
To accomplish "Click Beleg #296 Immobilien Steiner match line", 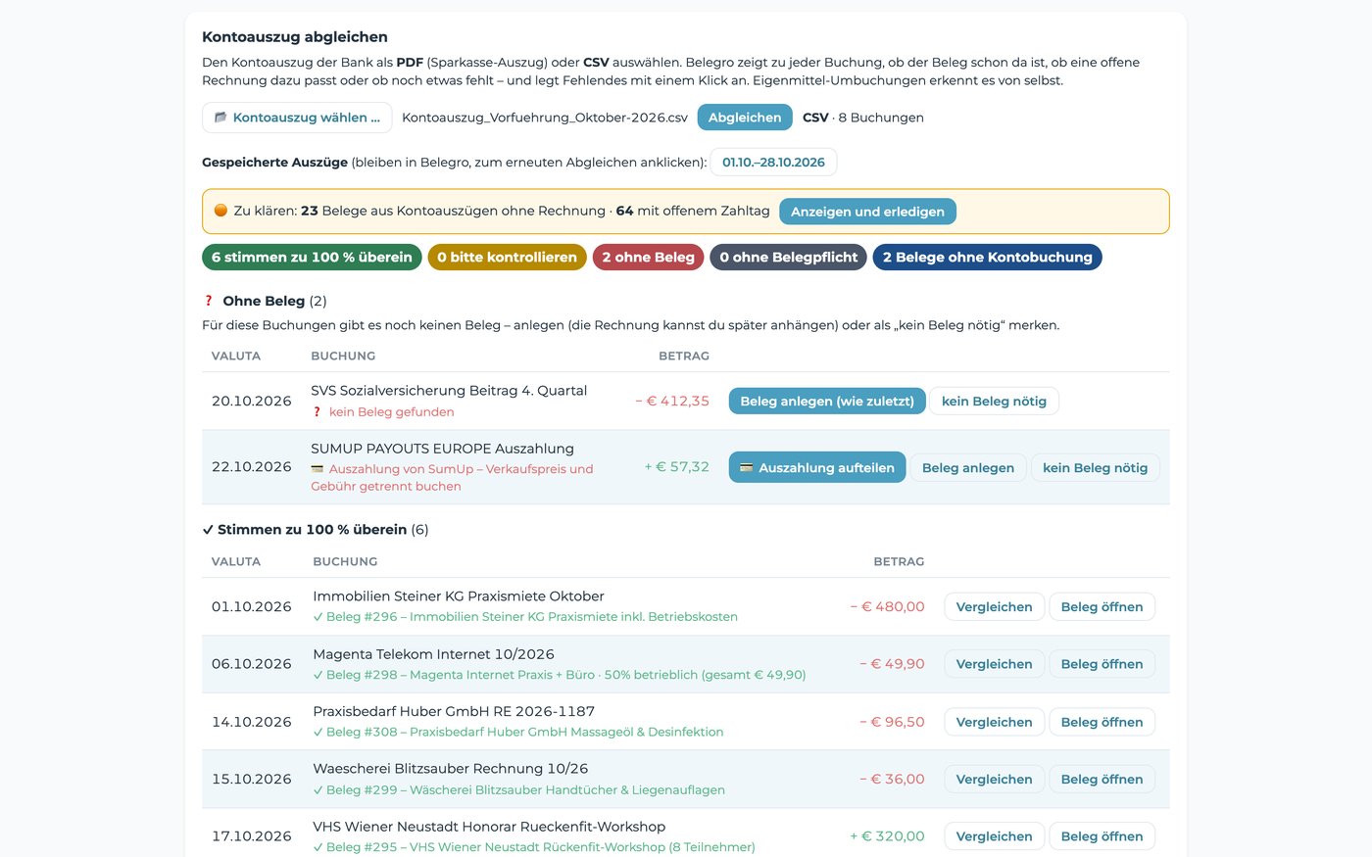I will click(x=525, y=617).
